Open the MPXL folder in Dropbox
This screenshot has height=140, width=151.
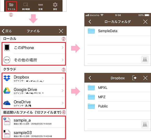pyautogui.click(x=118, y=88)
